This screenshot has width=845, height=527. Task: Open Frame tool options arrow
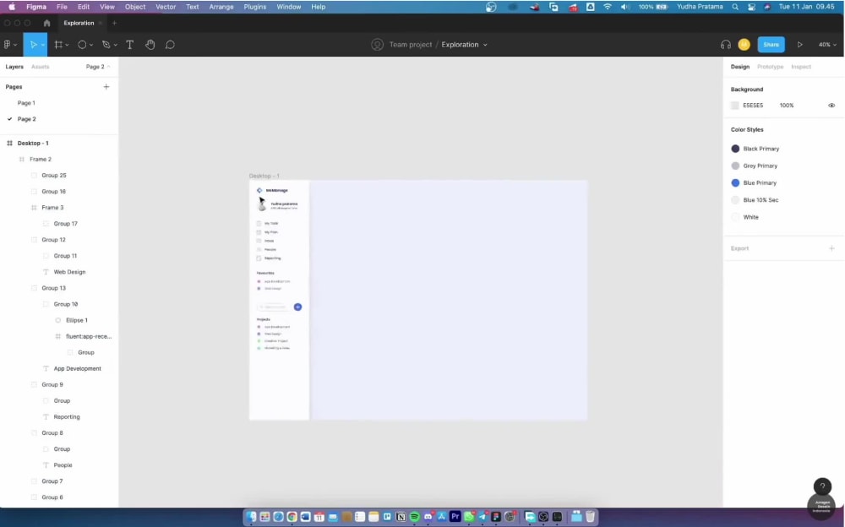tap(67, 46)
